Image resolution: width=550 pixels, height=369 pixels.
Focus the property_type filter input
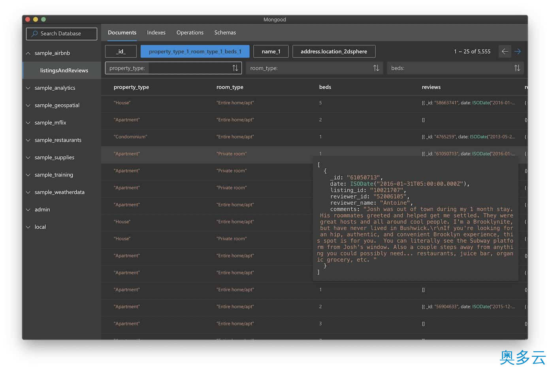point(173,68)
